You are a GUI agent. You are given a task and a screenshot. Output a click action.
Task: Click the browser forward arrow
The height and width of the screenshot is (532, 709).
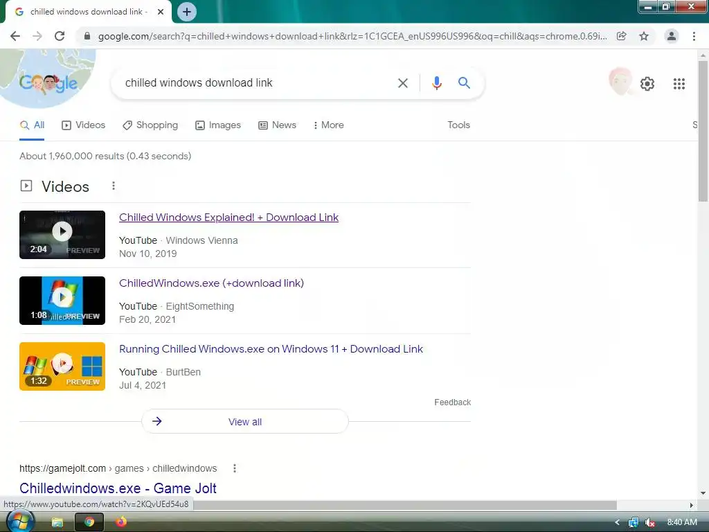click(37, 36)
